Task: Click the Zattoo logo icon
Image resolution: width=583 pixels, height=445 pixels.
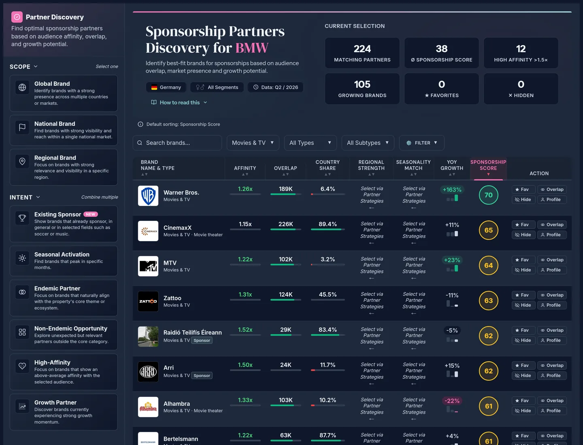Action: pos(148,301)
